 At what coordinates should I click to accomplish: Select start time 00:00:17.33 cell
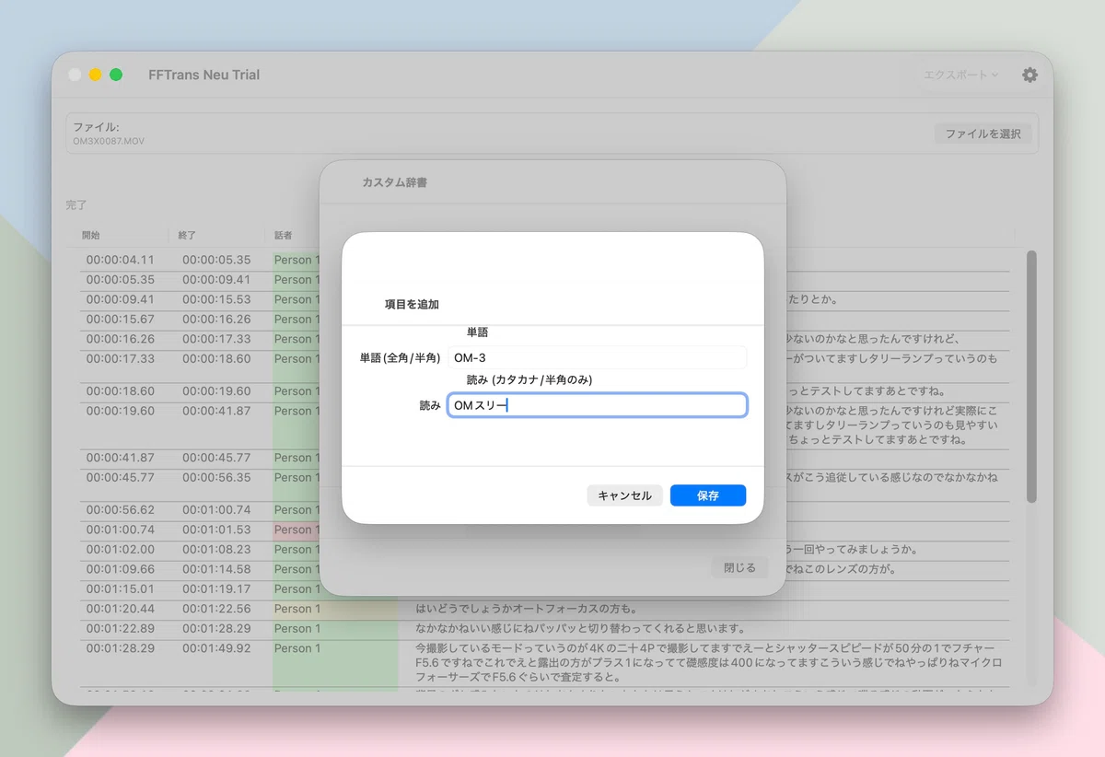click(x=121, y=359)
